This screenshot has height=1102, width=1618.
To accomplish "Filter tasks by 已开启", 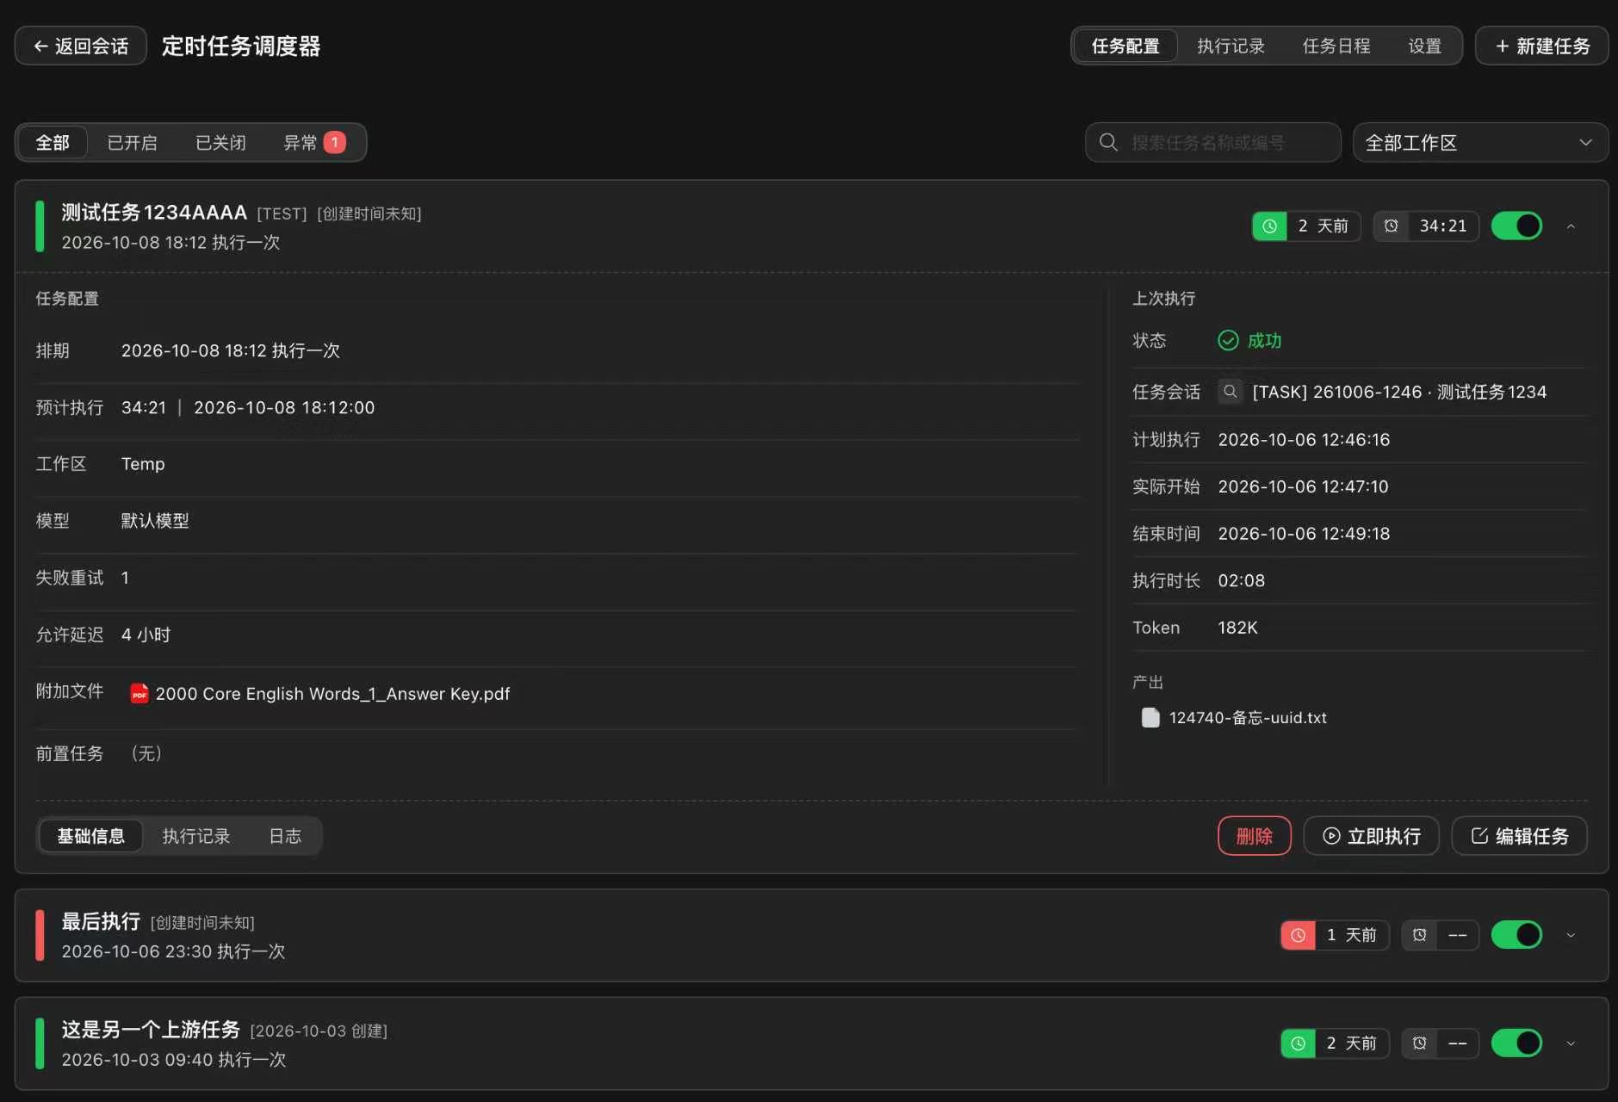I will (x=132, y=142).
